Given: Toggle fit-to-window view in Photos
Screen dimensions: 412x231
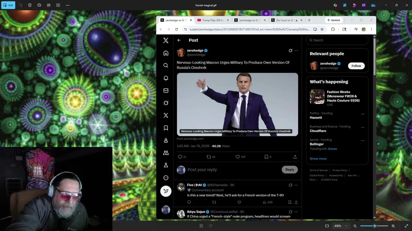Looking at the screenshot, I should coord(327,226).
